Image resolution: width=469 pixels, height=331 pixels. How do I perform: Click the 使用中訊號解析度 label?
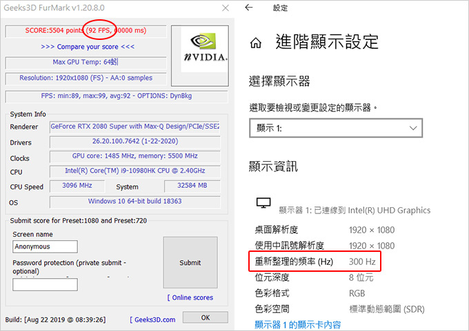pyautogui.click(x=289, y=246)
